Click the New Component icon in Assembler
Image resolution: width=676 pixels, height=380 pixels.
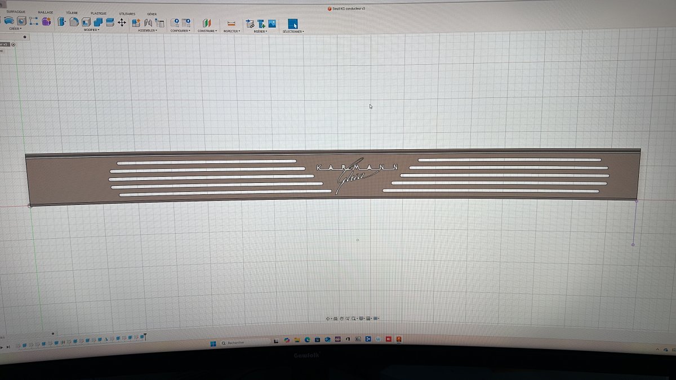136,23
